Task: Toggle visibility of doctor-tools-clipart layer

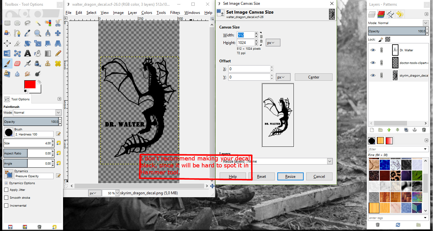Action: click(x=373, y=63)
